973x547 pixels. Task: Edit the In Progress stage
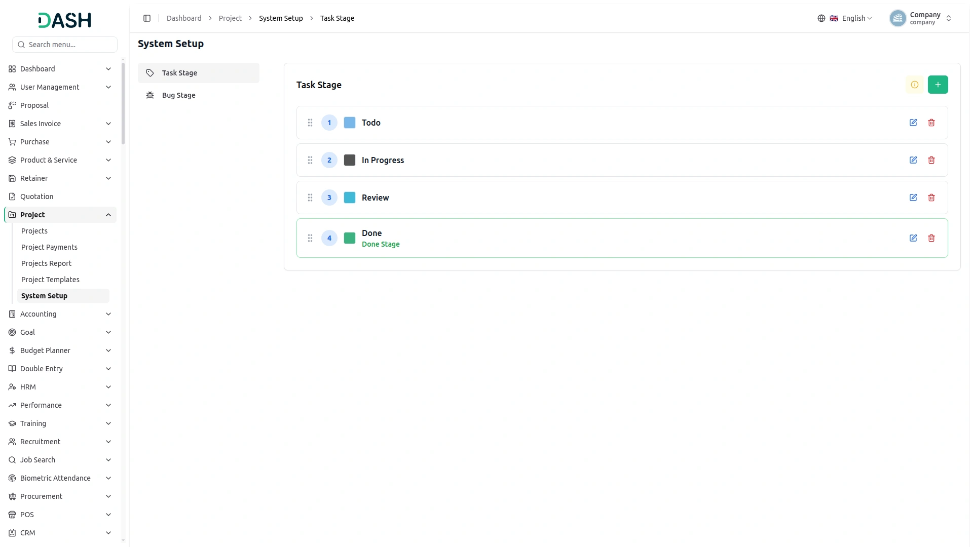coord(913,160)
